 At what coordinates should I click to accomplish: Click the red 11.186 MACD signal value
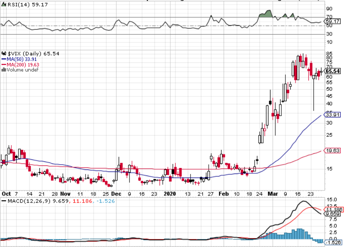[x=82, y=201]
